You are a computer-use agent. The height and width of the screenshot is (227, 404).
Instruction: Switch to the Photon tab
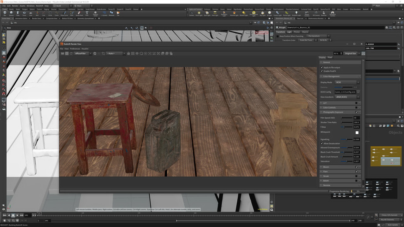coord(297,32)
